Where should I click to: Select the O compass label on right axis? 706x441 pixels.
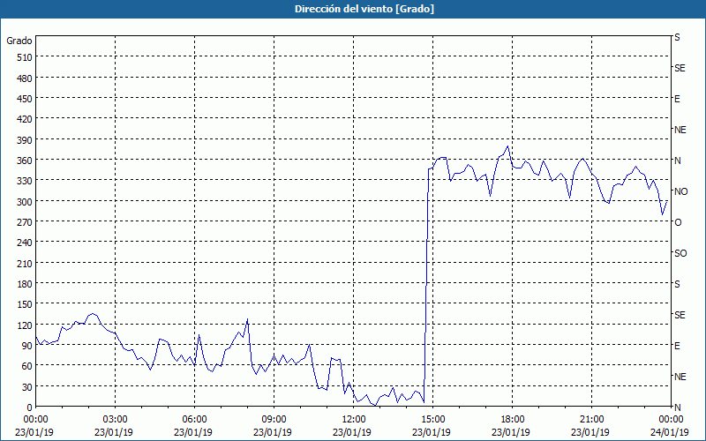pyautogui.click(x=678, y=223)
